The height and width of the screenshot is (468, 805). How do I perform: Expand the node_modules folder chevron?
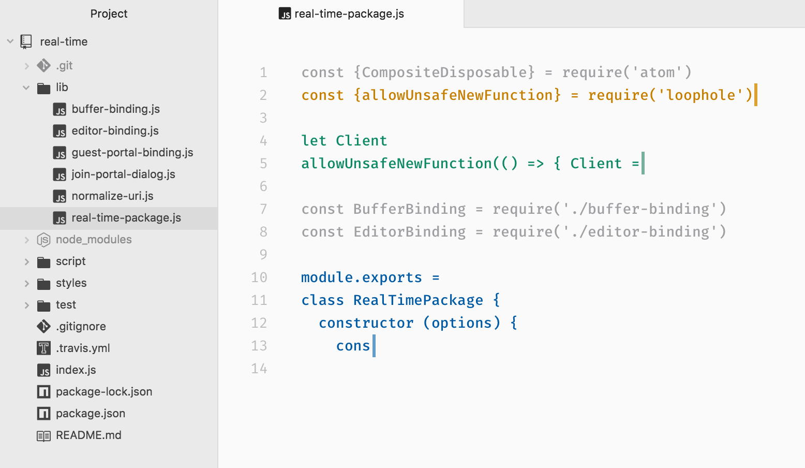(27, 240)
